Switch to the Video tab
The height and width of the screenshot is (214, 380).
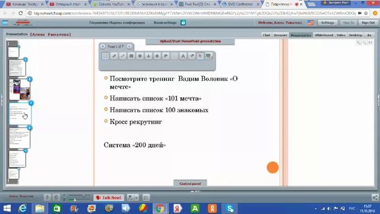[341, 35]
